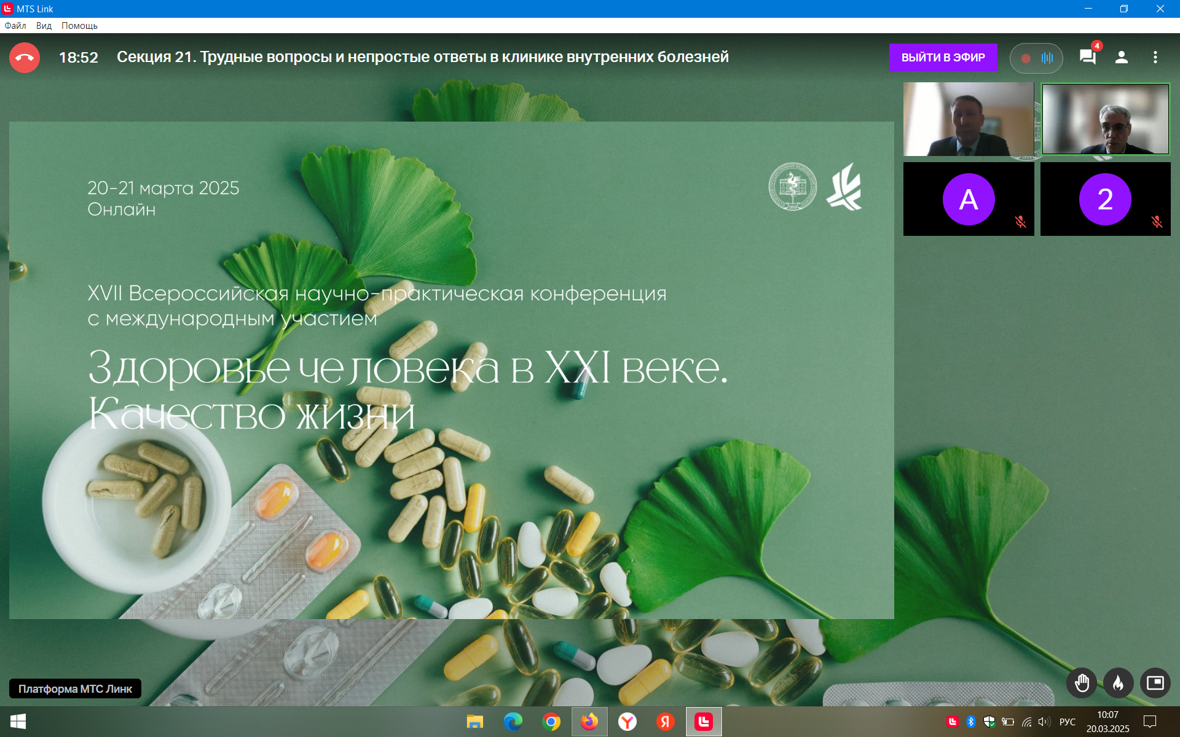This screenshot has height=737, width=1180.
Task: Open the red Yandex Я app in taskbar
Action: 666,722
